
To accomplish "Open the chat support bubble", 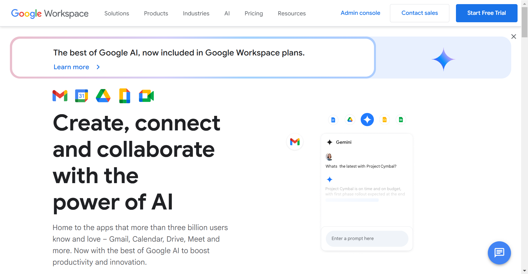I will (x=499, y=253).
